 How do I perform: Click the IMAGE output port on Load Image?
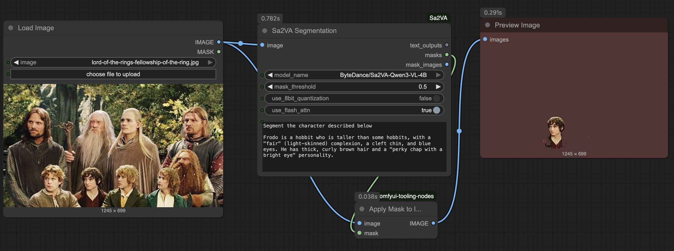pyautogui.click(x=219, y=42)
